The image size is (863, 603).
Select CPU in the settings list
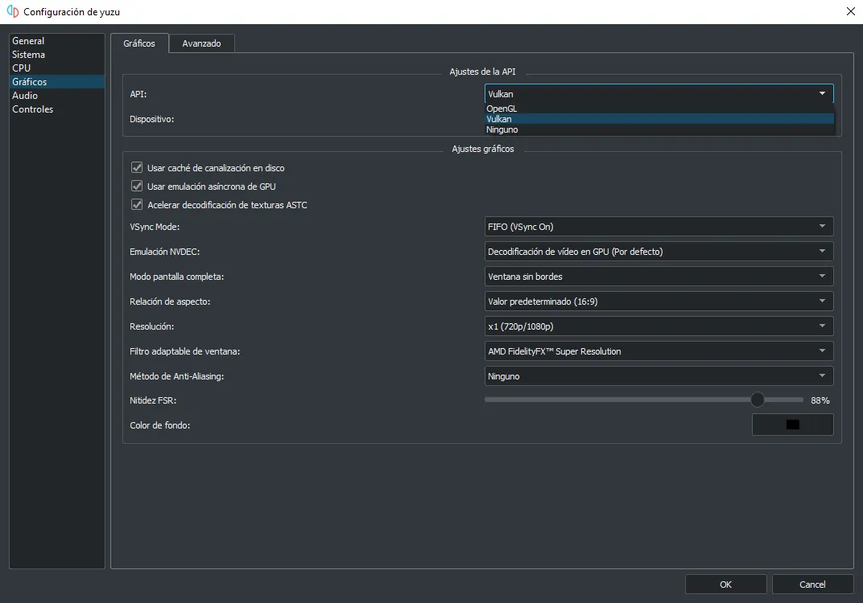(x=22, y=68)
